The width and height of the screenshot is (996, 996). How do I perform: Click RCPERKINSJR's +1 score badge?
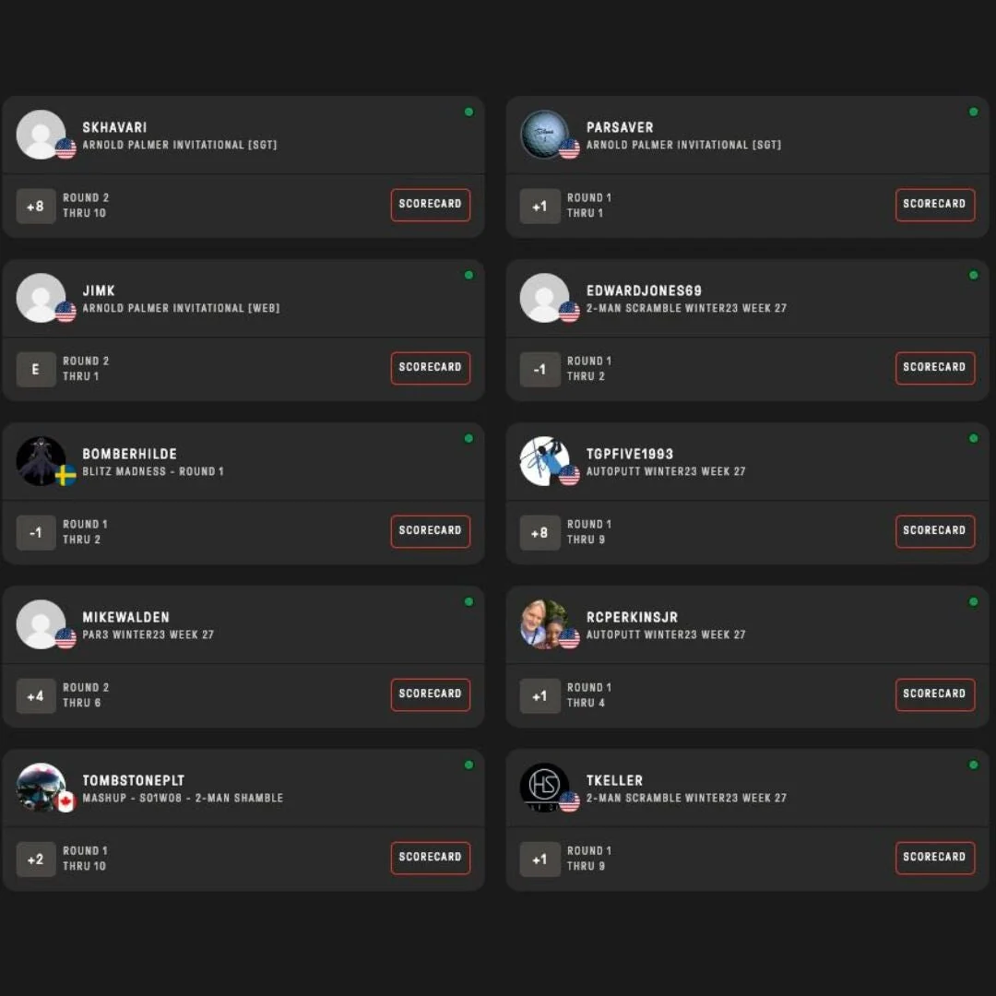(539, 696)
